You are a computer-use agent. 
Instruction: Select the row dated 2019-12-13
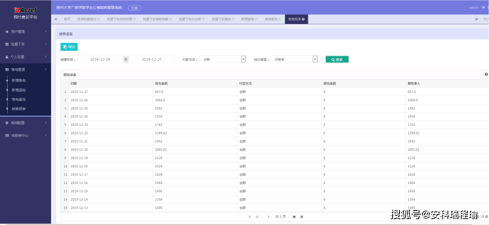tap(274, 207)
